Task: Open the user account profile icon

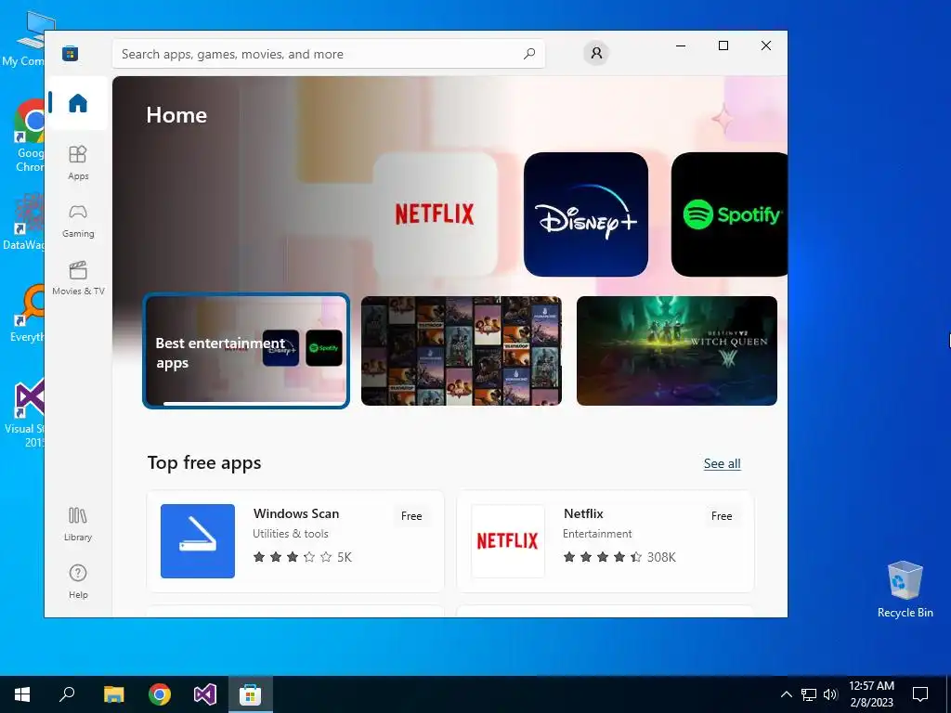Action: click(x=596, y=53)
